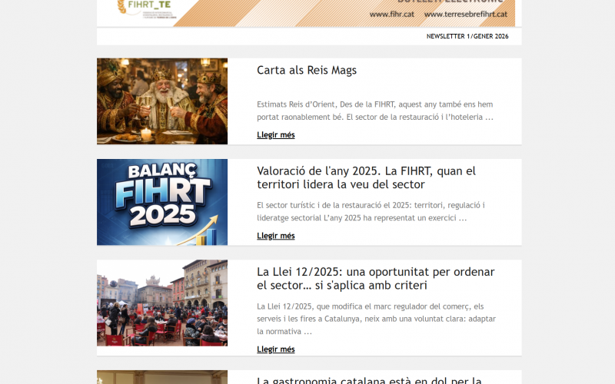Select Llegir més under Valoració 2025 article

(x=275, y=236)
